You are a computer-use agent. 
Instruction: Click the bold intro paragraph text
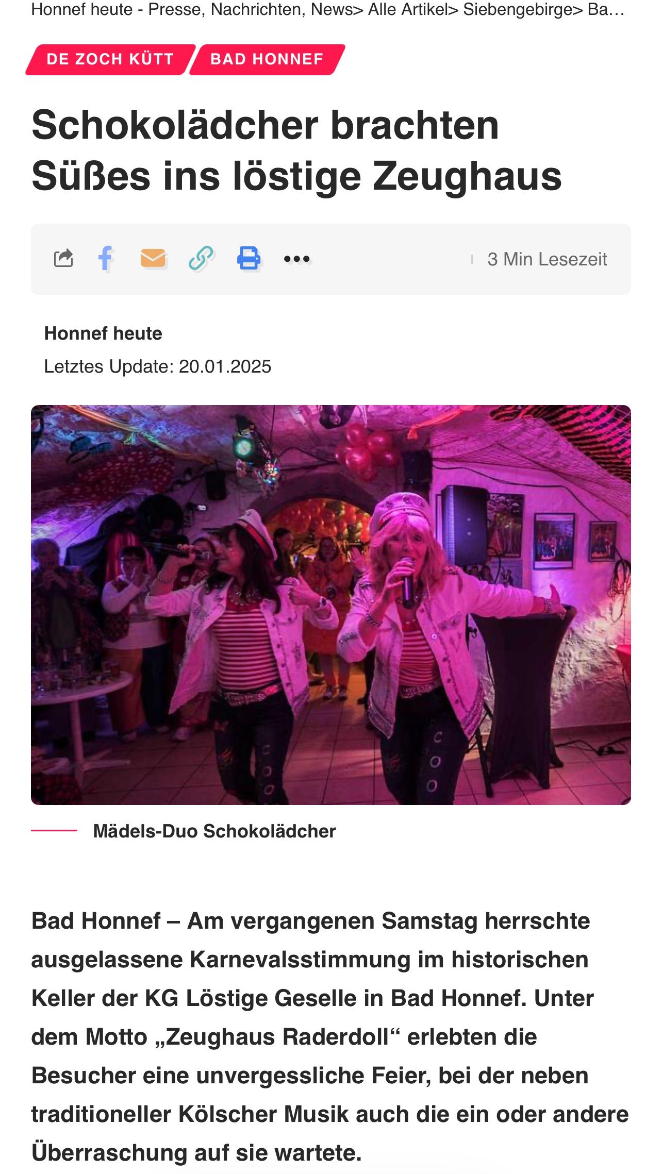pos(330,1036)
